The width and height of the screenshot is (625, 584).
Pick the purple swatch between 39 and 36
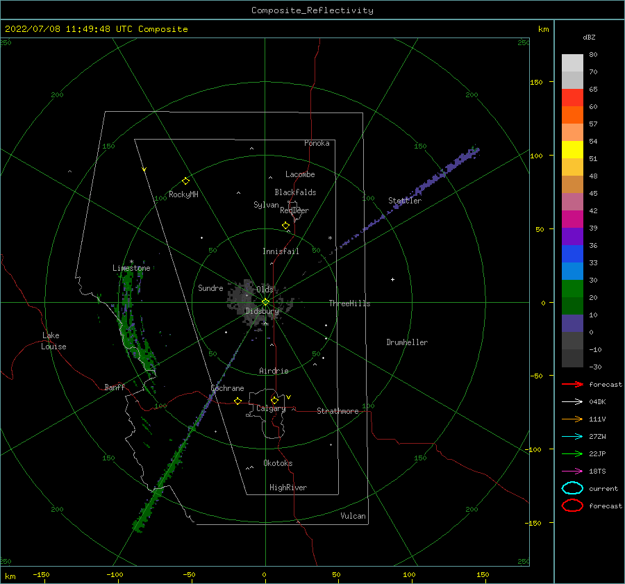tap(572, 236)
